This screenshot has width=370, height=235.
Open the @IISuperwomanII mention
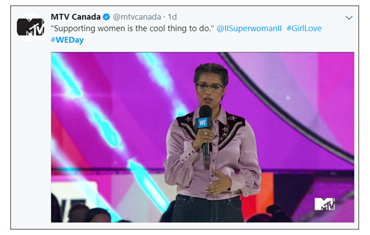[x=249, y=28]
